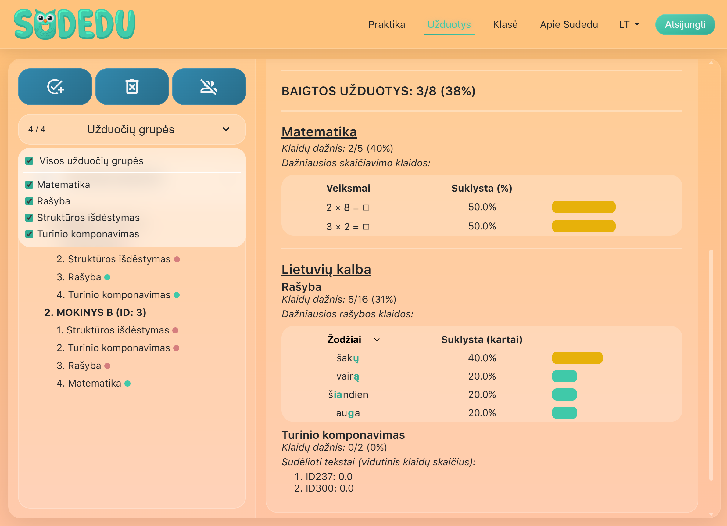The width and height of the screenshot is (727, 526).
Task: Click the add-assignment checkmark icon
Action: [55, 87]
